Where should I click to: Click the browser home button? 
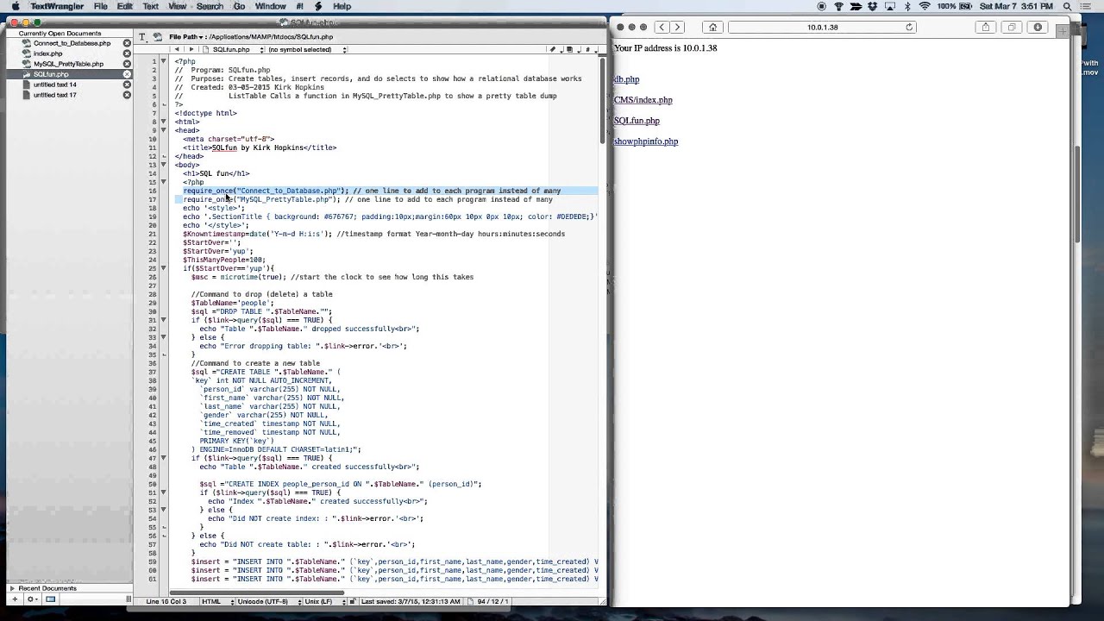712,28
